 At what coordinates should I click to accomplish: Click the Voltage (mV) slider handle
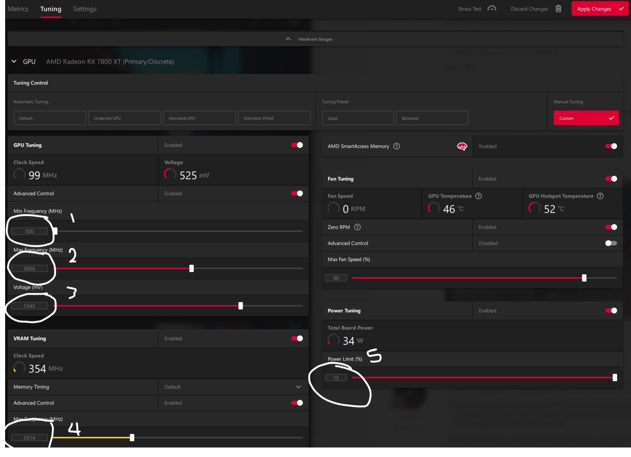click(241, 306)
